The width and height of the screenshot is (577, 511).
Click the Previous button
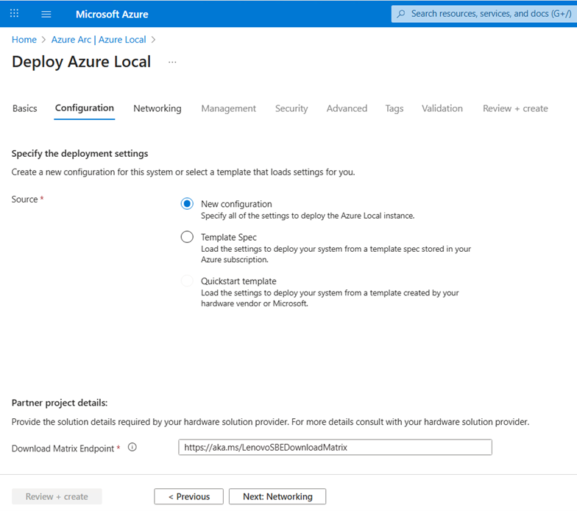[x=188, y=496]
